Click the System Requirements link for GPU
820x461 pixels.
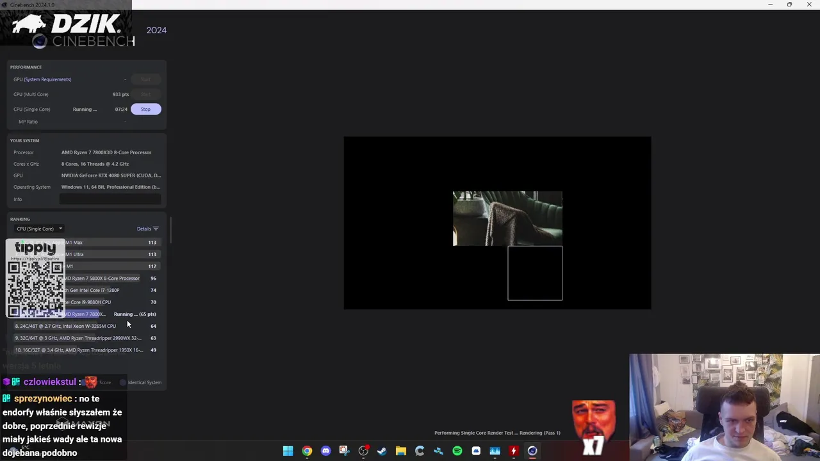pyautogui.click(x=47, y=79)
